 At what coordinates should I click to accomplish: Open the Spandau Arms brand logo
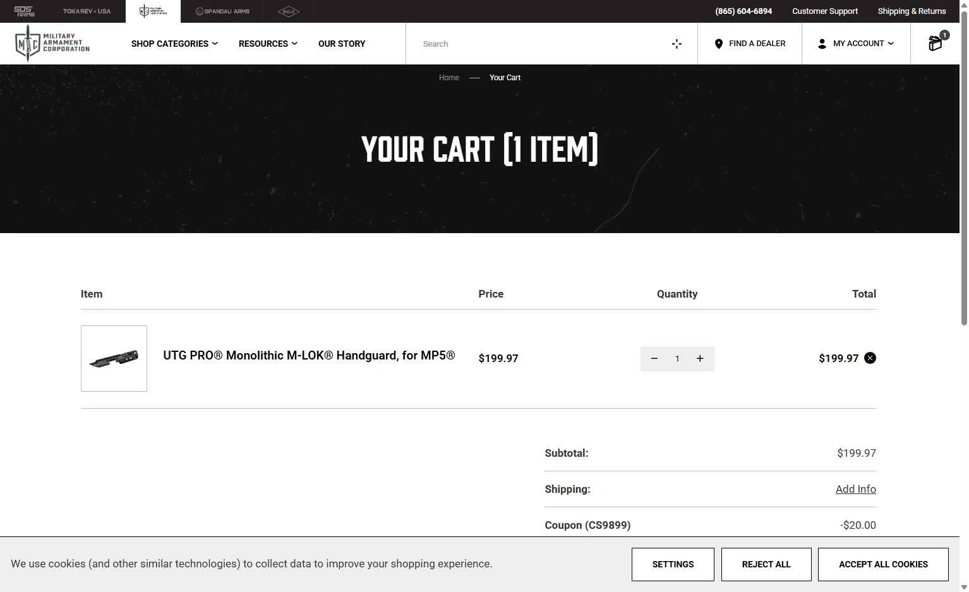[x=222, y=11]
